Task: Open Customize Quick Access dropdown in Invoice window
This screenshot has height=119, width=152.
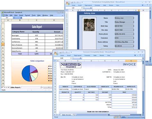Action: coord(71,52)
